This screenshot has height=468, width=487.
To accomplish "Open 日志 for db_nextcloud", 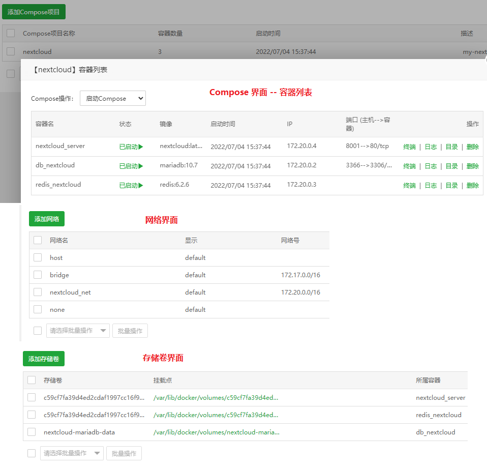I will [x=431, y=166].
